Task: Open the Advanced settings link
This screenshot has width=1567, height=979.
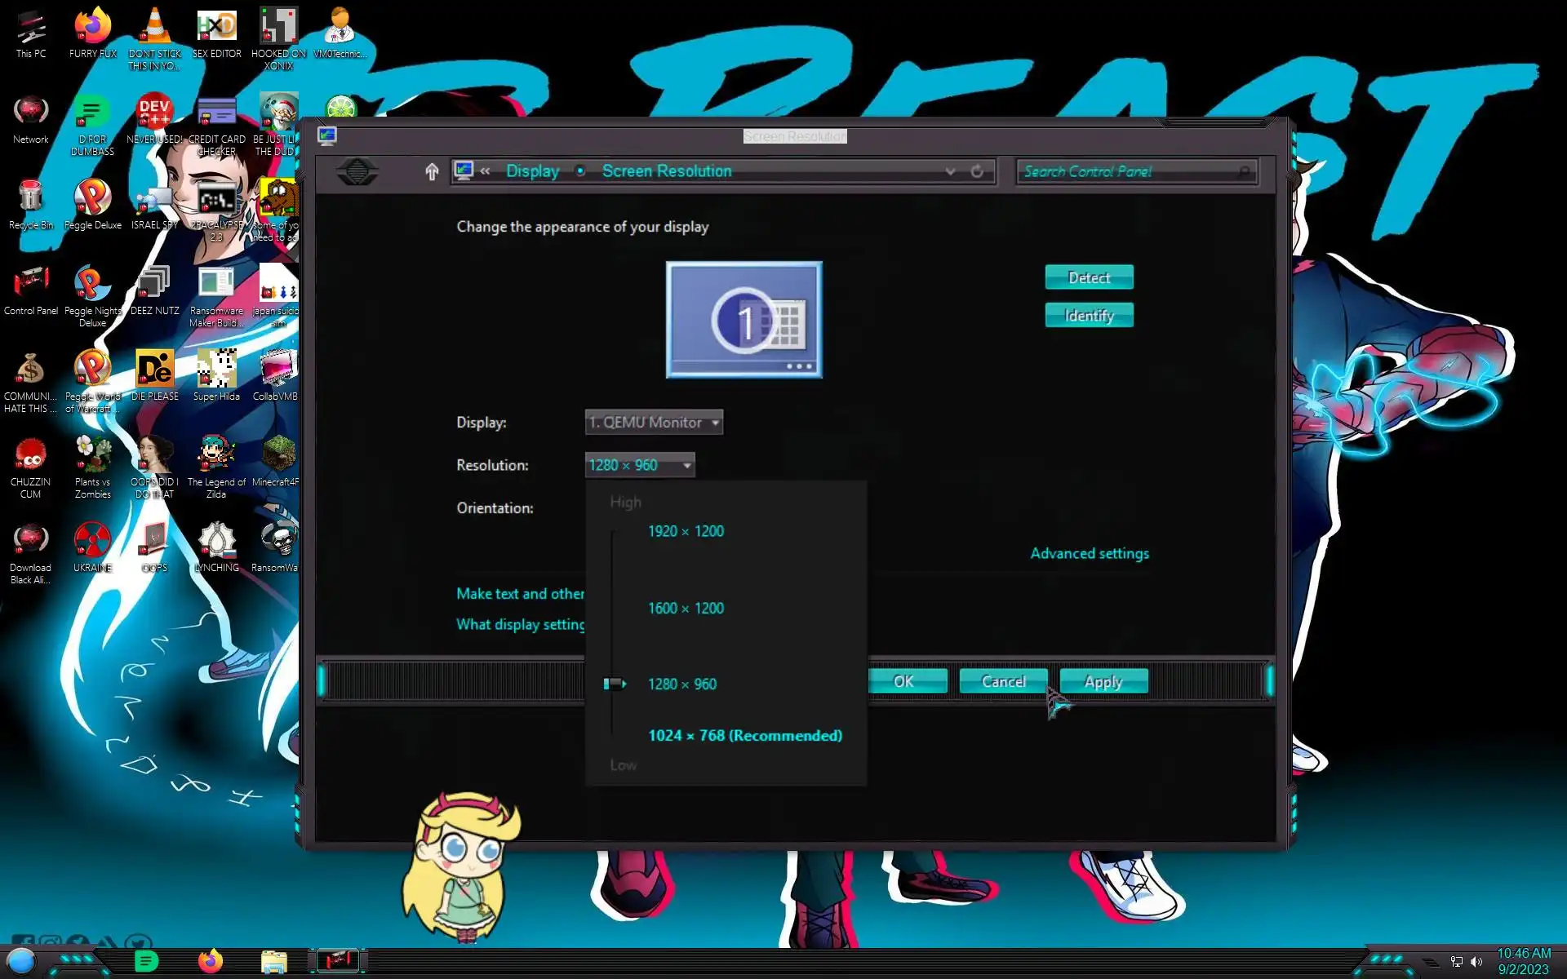Action: [x=1089, y=553]
